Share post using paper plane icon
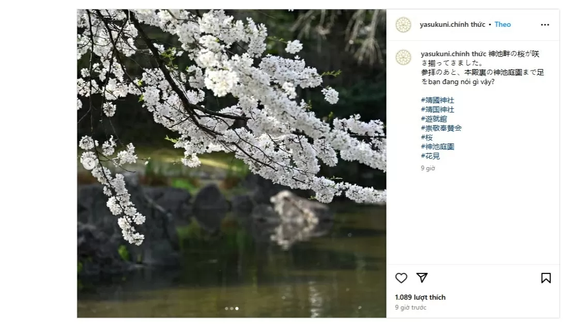Image resolution: width=583 pixels, height=327 pixels. [x=422, y=277]
